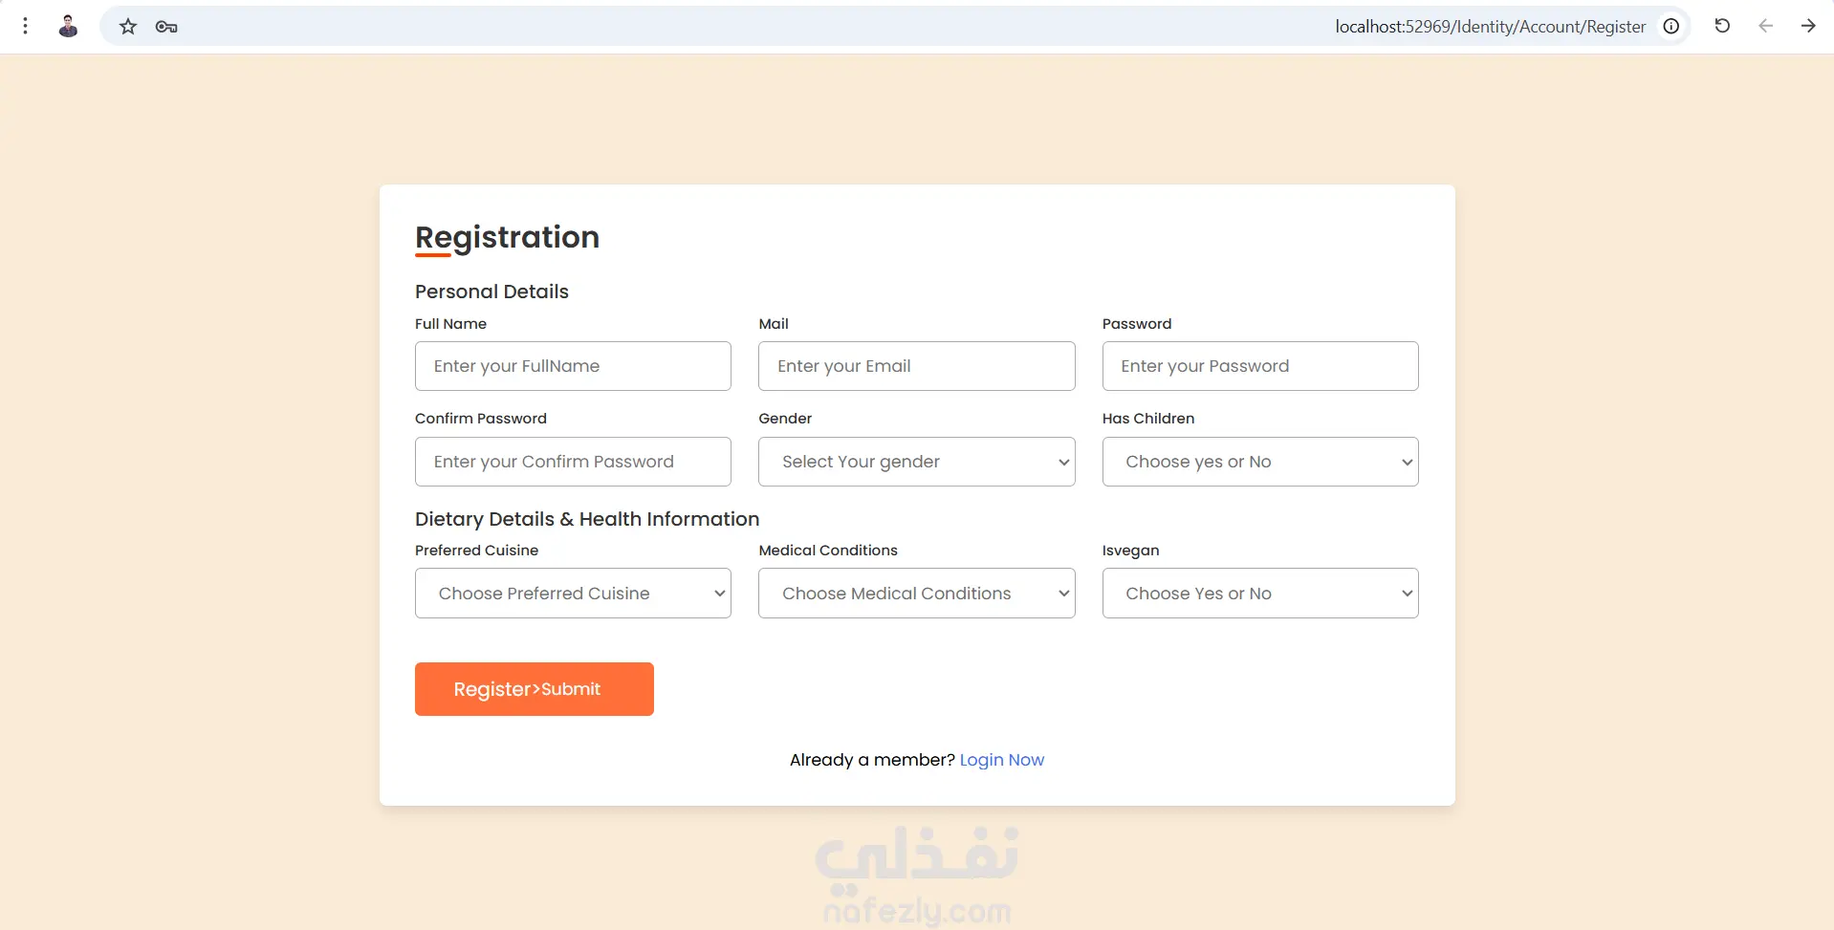Focus the Full Name input field
Image resolution: width=1834 pixels, height=930 pixels.
[573, 366]
